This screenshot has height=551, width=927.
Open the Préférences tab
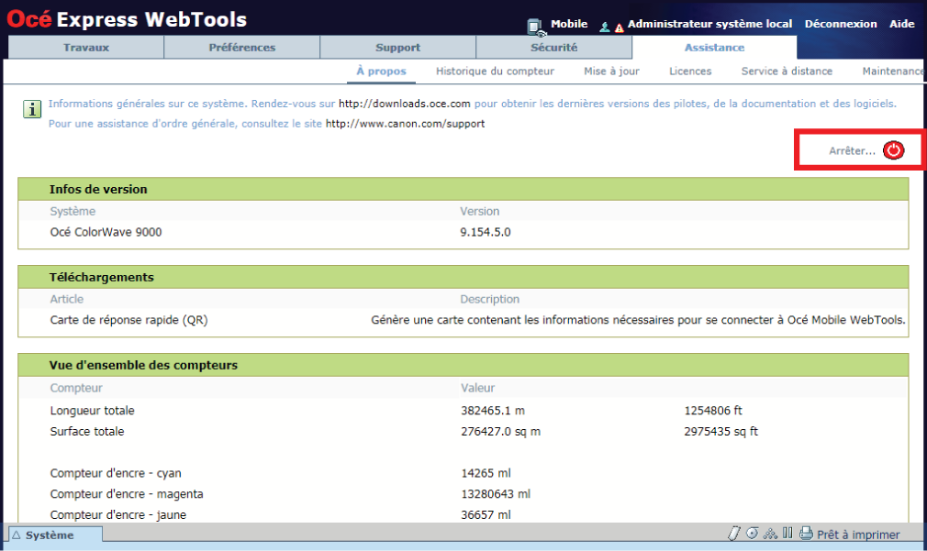(241, 48)
